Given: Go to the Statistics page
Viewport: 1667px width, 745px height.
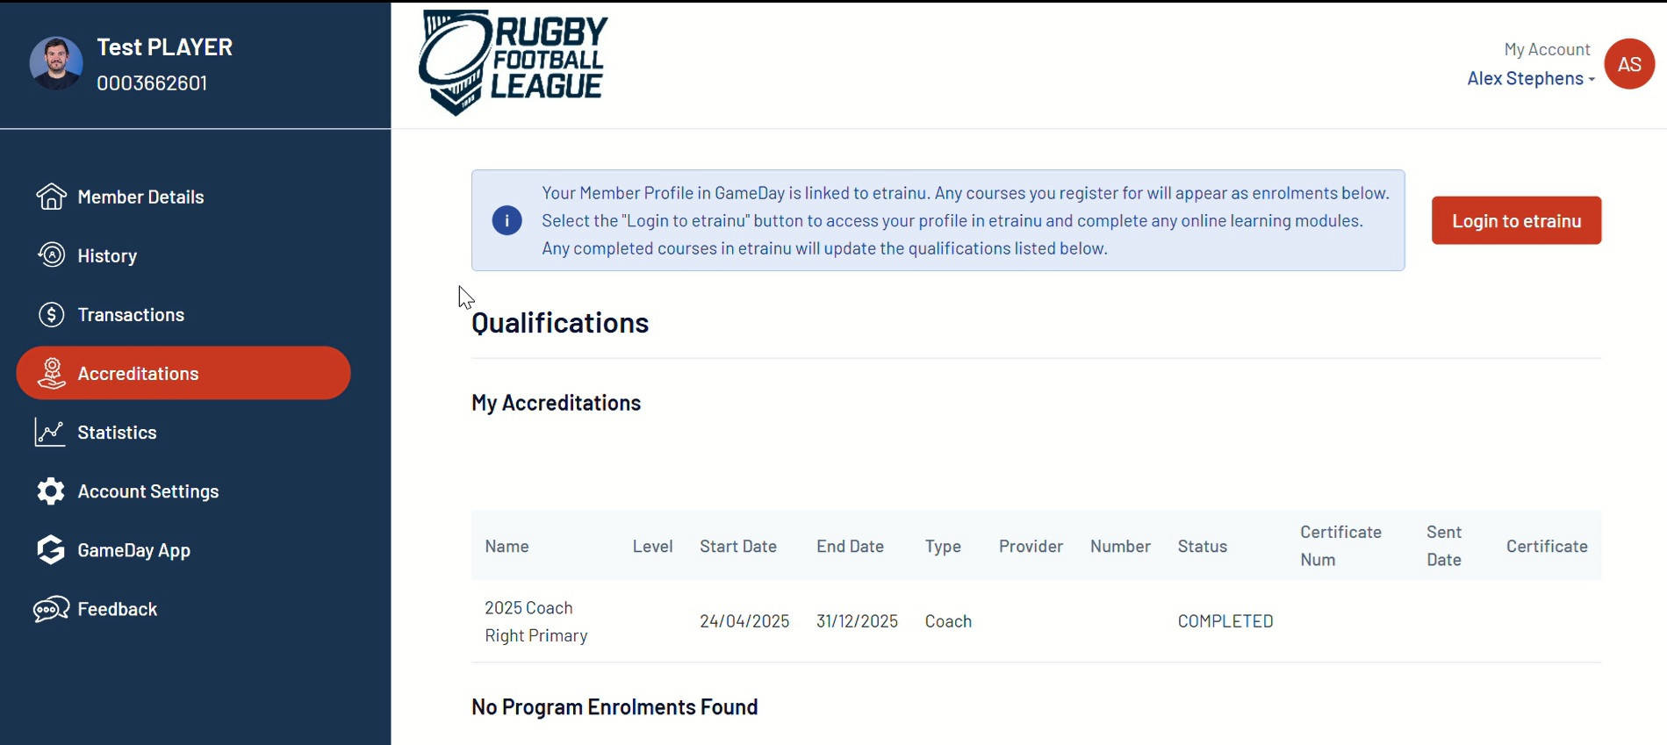Looking at the screenshot, I should 117,432.
